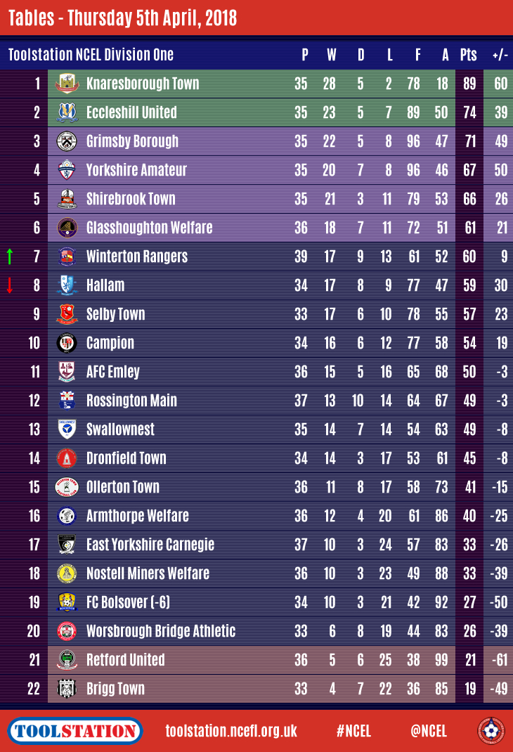
Task: Select the Selby Town red crest
Action: (x=67, y=314)
